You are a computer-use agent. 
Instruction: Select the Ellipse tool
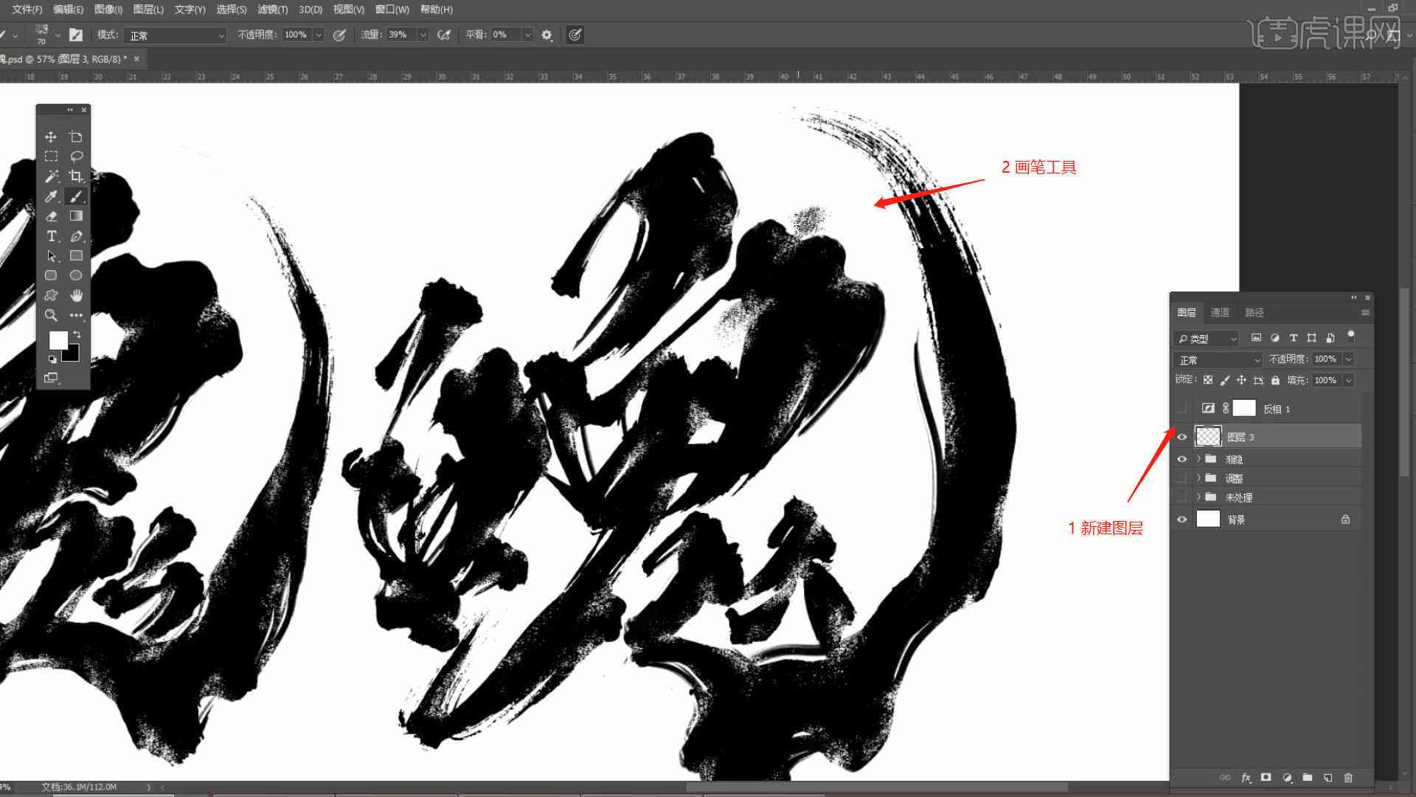pyautogui.click(x=76, y=275)
